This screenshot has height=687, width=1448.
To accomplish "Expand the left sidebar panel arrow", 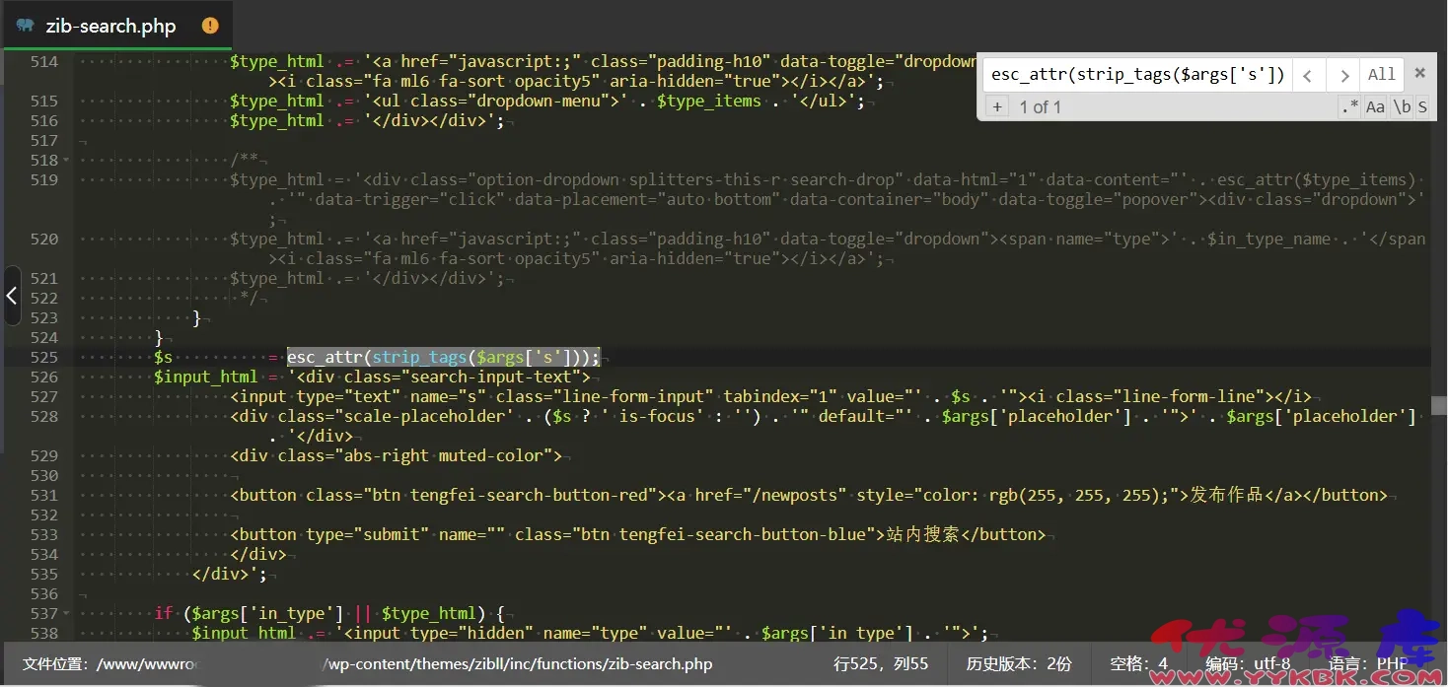I will [x=12, y=295].
